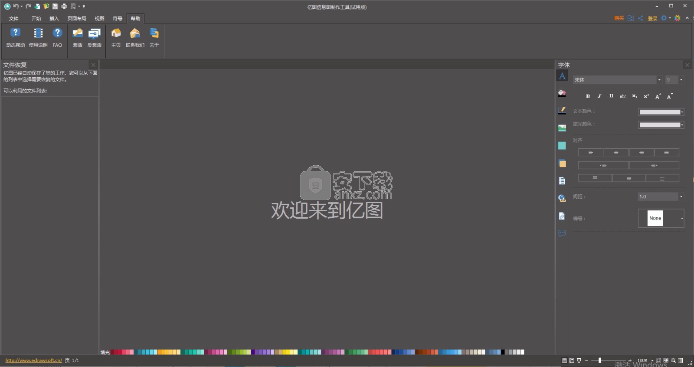Open the 间距 spacing dropdown showing 1.0
Screen dimensions: 694x367
click(x=681, y=197)
